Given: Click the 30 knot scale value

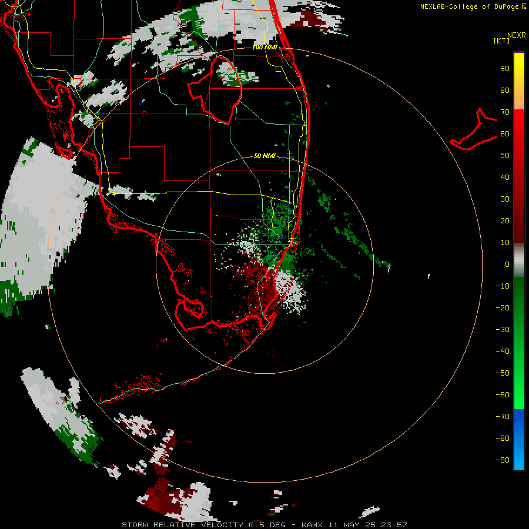Looking at the screenshot, I should [x=505, y=199].
